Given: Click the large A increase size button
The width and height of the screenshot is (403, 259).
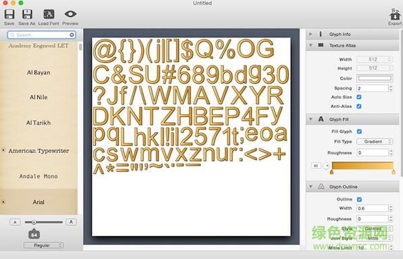Looking at the screenshot, I should coord(71,222).
